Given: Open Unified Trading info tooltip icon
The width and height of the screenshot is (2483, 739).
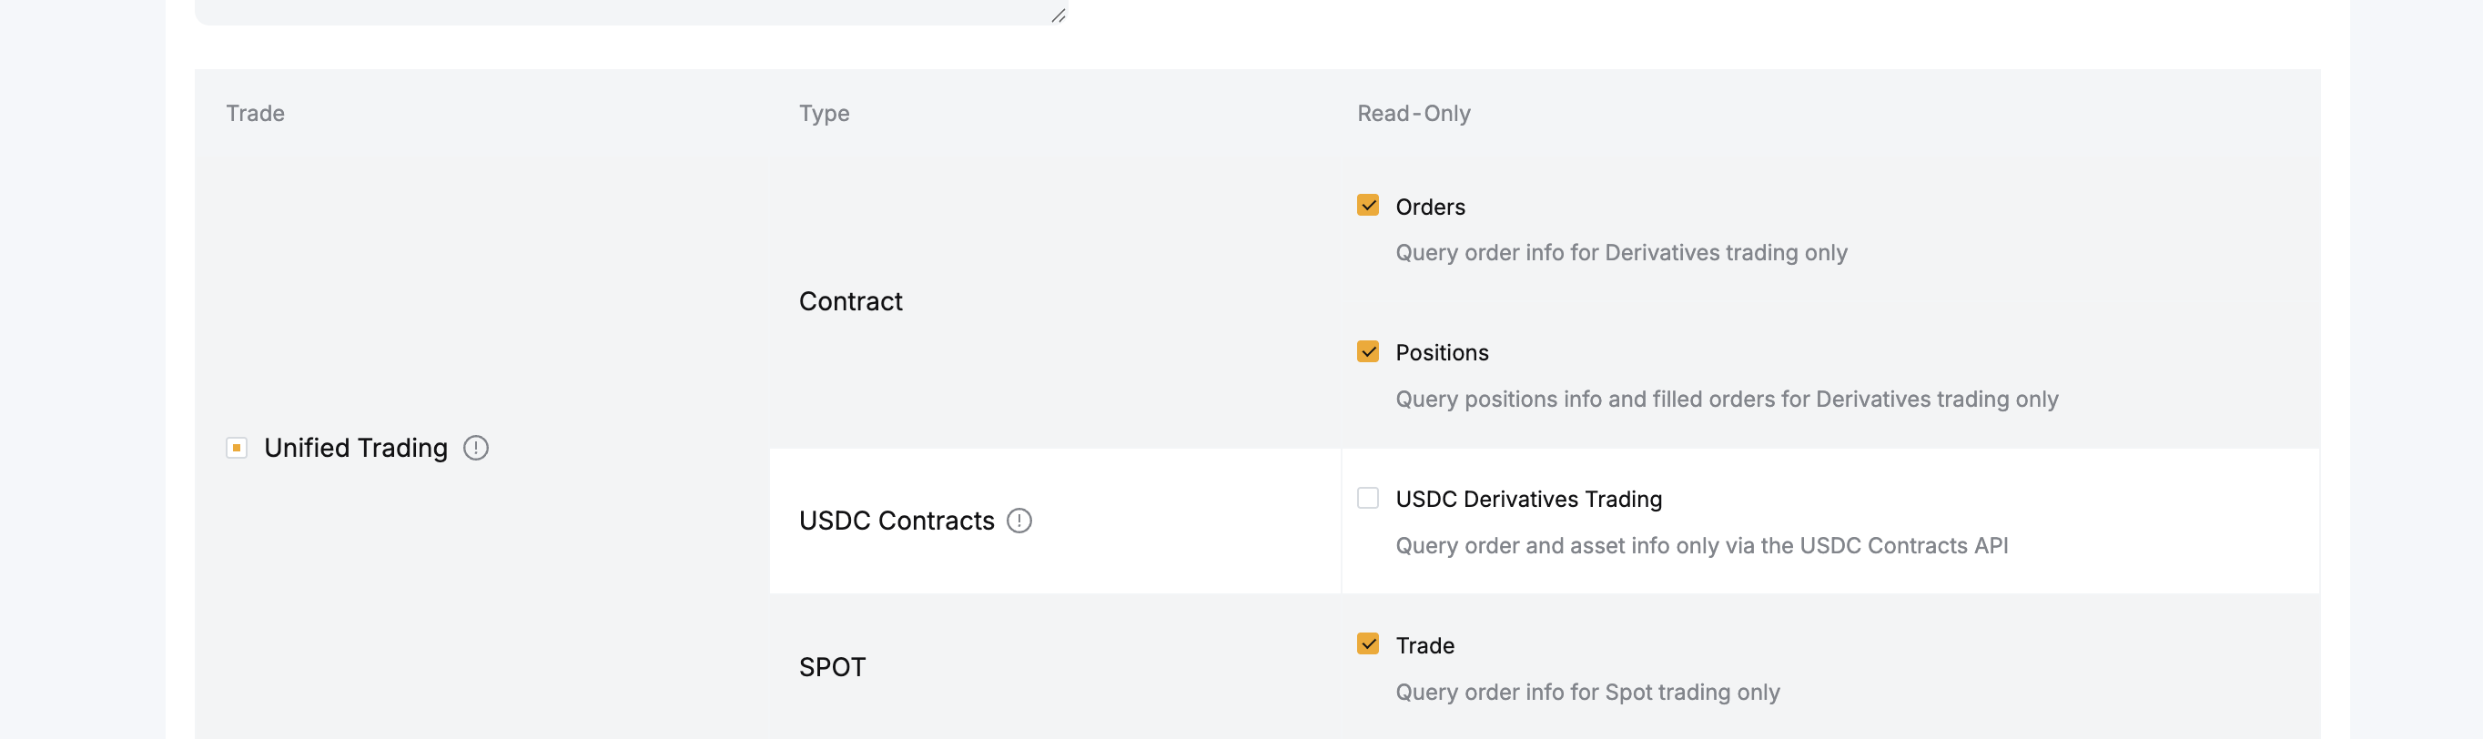Looking at the screenshot, I should pos(476,448).
